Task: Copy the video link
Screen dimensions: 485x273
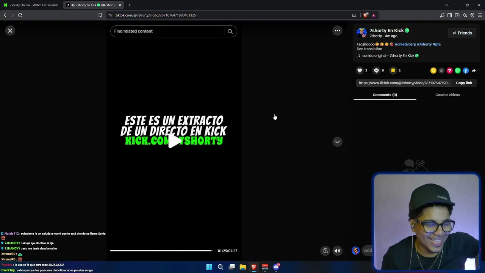Action: coord(464,83)
